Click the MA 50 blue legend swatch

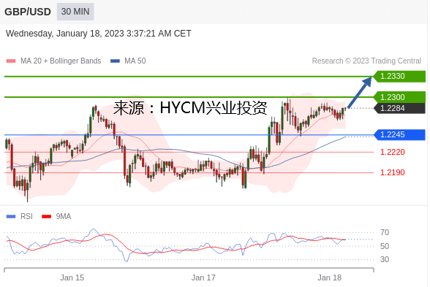click(115, 61)
